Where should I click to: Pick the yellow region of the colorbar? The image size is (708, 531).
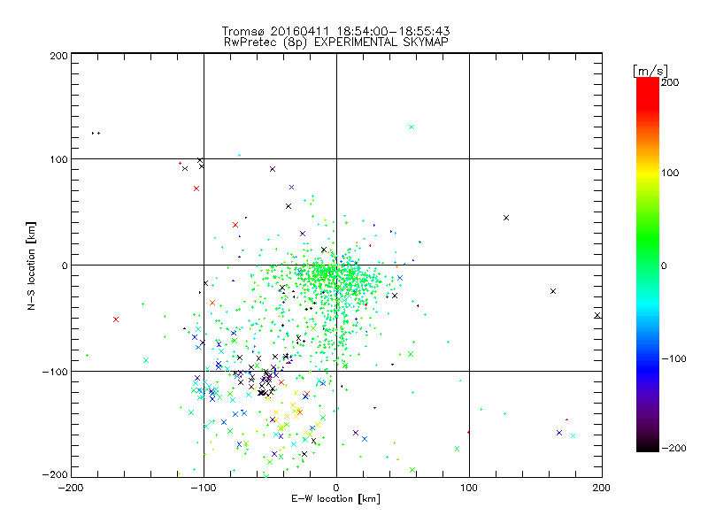tap(648, 173)
